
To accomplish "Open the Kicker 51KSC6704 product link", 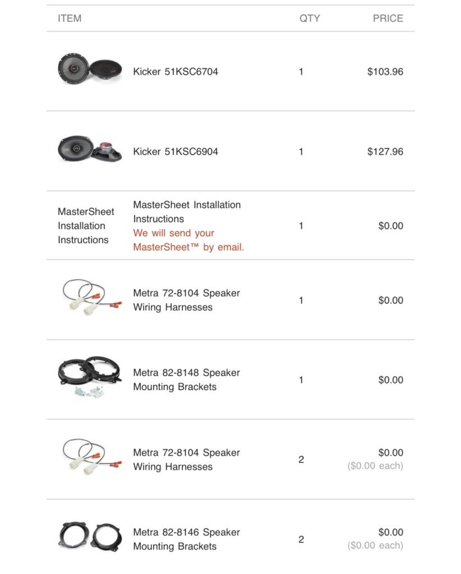I will click(x=176, y=71).
